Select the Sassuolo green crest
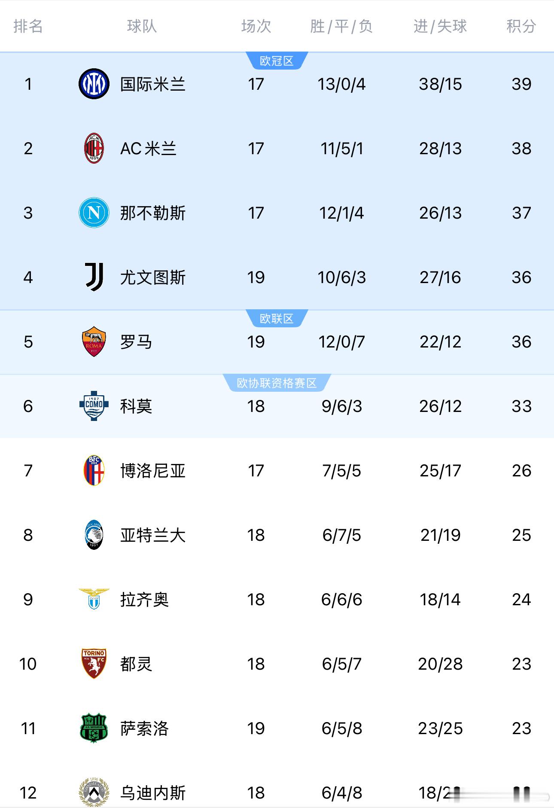The image size is (554, 808). point(94,728)
